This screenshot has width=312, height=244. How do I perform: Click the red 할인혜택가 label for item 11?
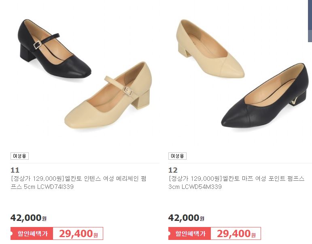(x=32, y=233)
